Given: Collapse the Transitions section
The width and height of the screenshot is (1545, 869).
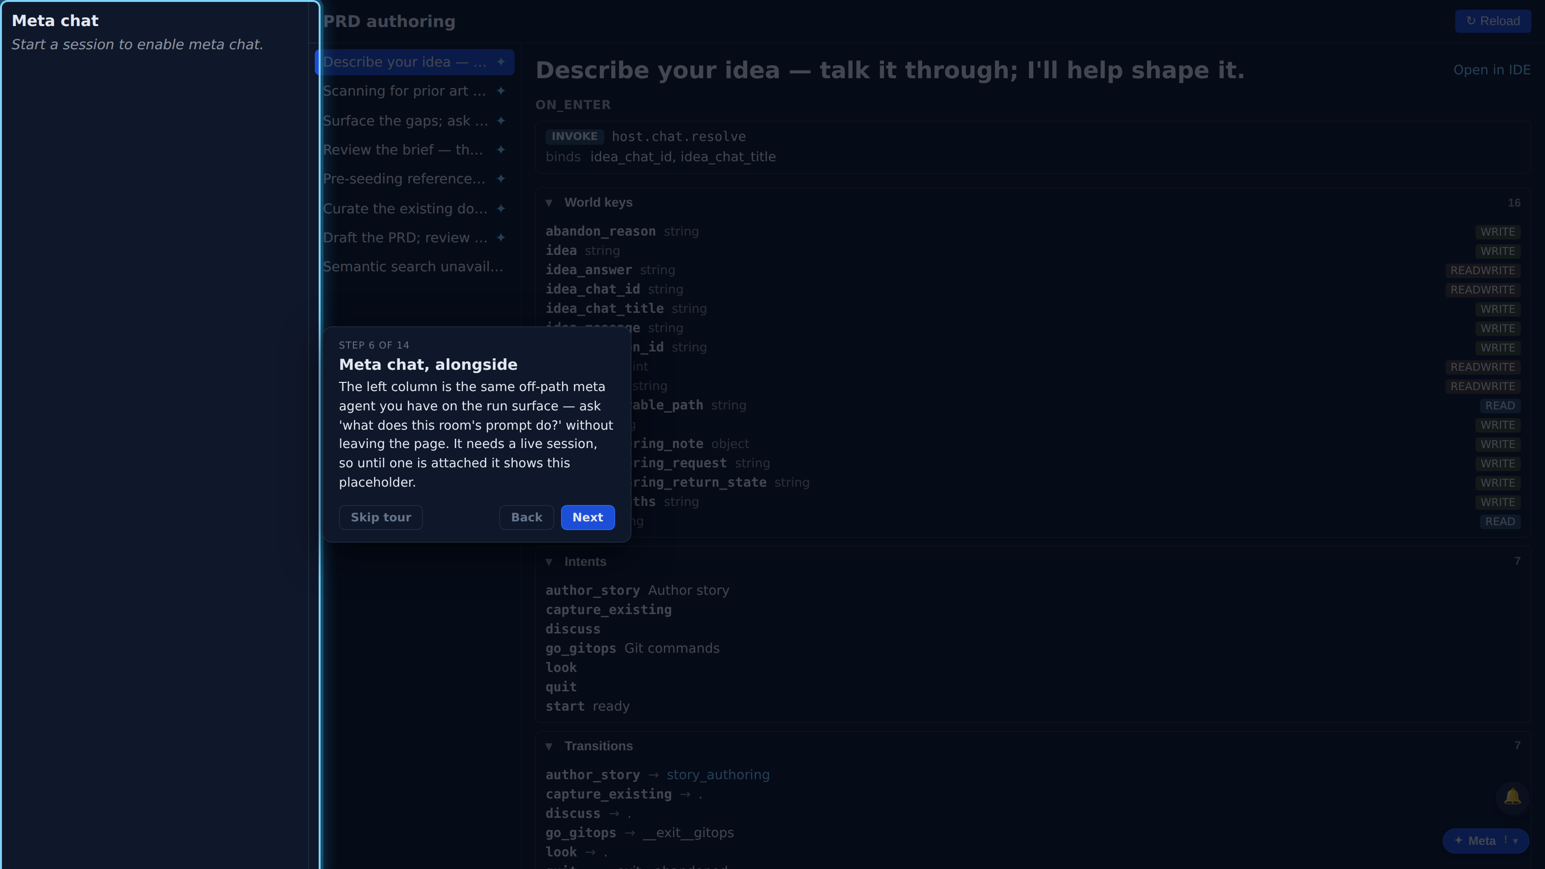Looking at the screenshot, I should pos(549,746).
